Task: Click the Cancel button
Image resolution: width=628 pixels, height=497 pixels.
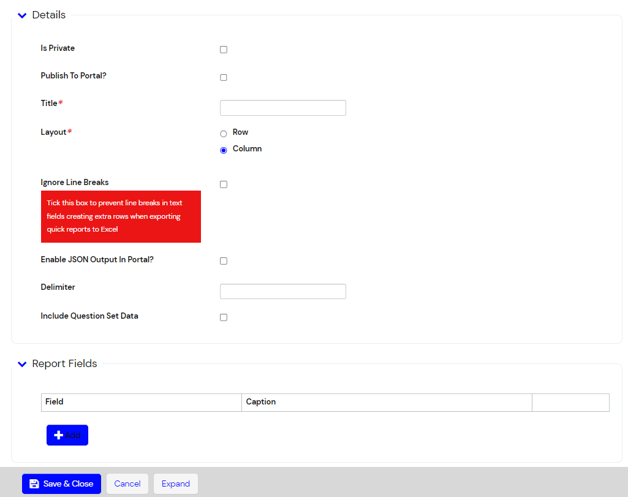Action: tap(127, 484)
